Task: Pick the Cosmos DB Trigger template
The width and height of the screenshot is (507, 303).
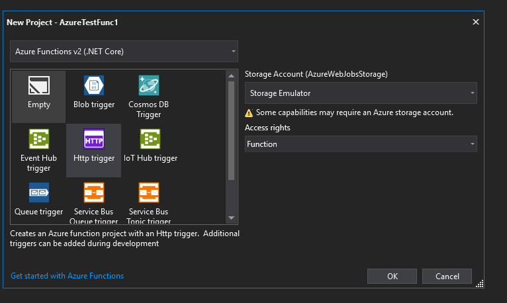Action: (148, 86)
